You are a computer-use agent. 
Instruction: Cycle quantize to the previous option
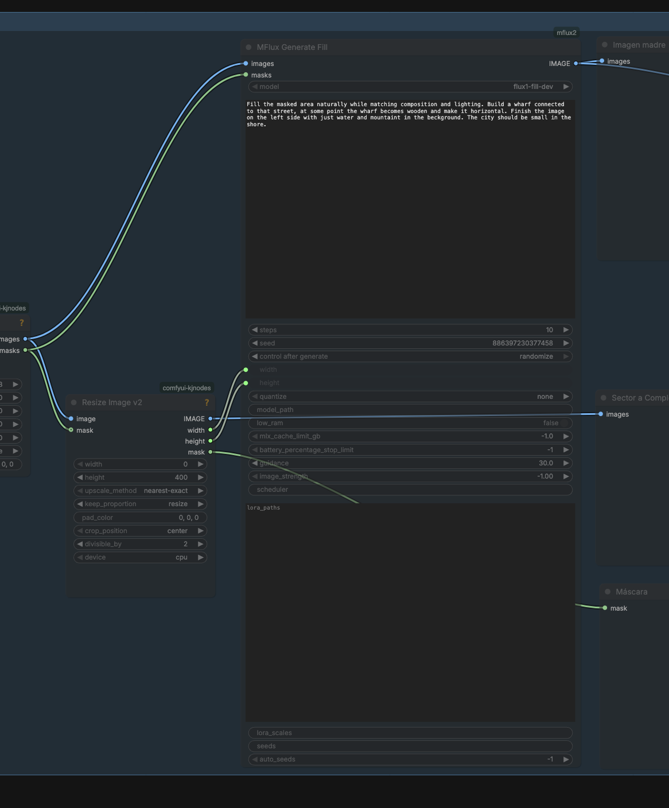[255, 397]
